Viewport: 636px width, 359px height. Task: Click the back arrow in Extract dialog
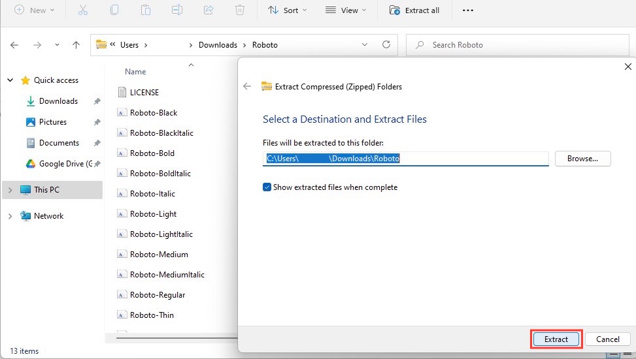(x=247, y=86)
